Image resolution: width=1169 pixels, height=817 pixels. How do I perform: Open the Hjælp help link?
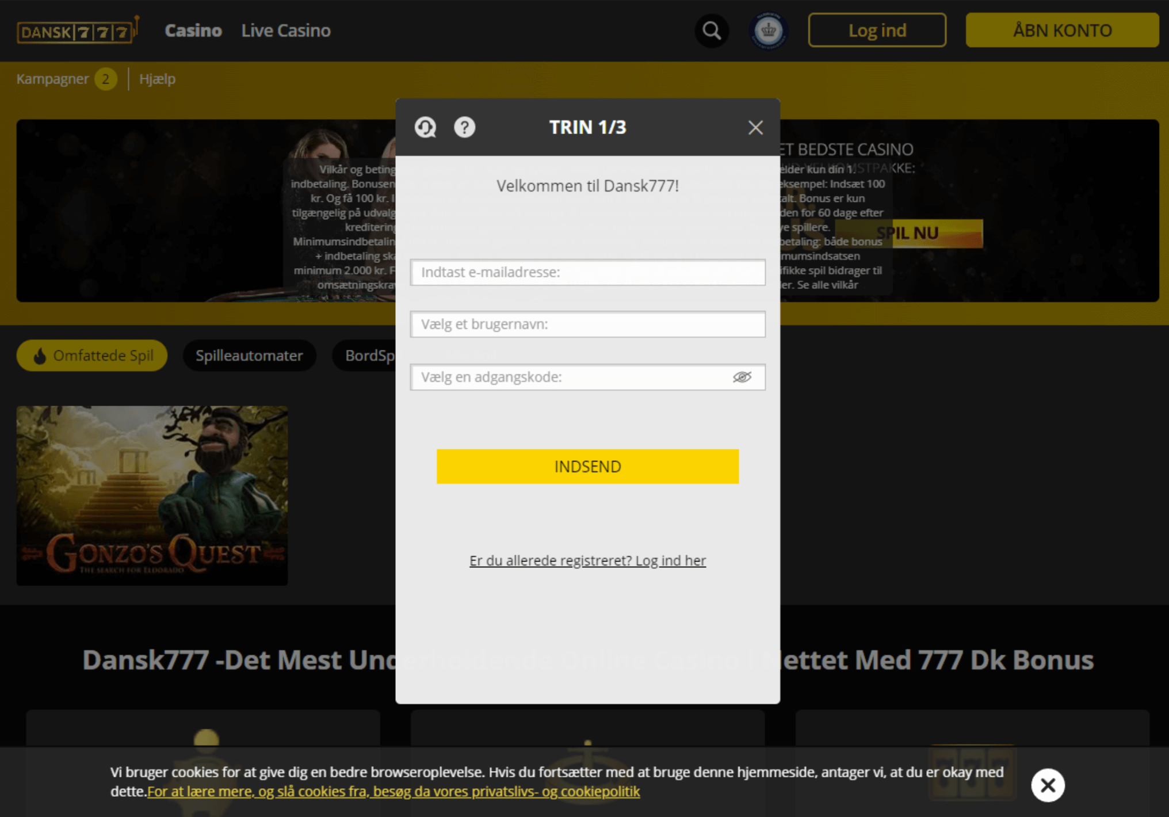[x=157, y=79]
